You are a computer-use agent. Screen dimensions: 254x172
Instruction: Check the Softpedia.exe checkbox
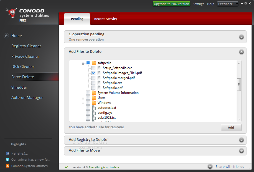93,83
